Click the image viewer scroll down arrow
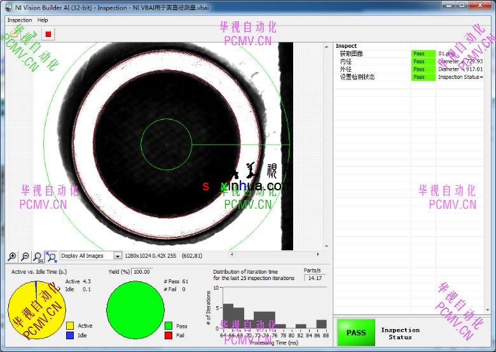 pyautogui.click(x=327, y=246)
